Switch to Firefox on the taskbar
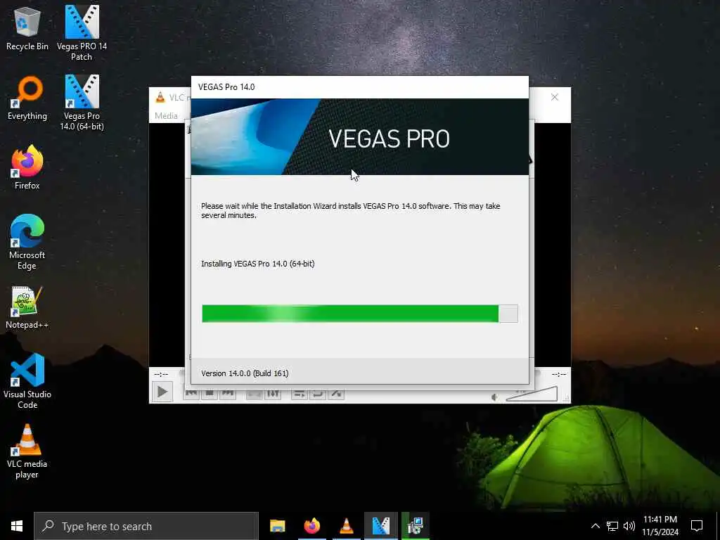Screen dimensions: 720x540 point(311,526)
